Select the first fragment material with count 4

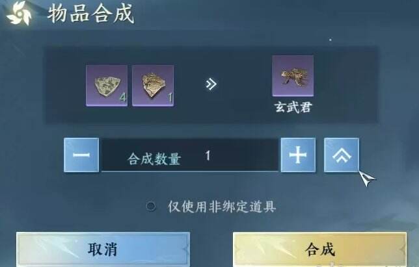pos(107,86)
